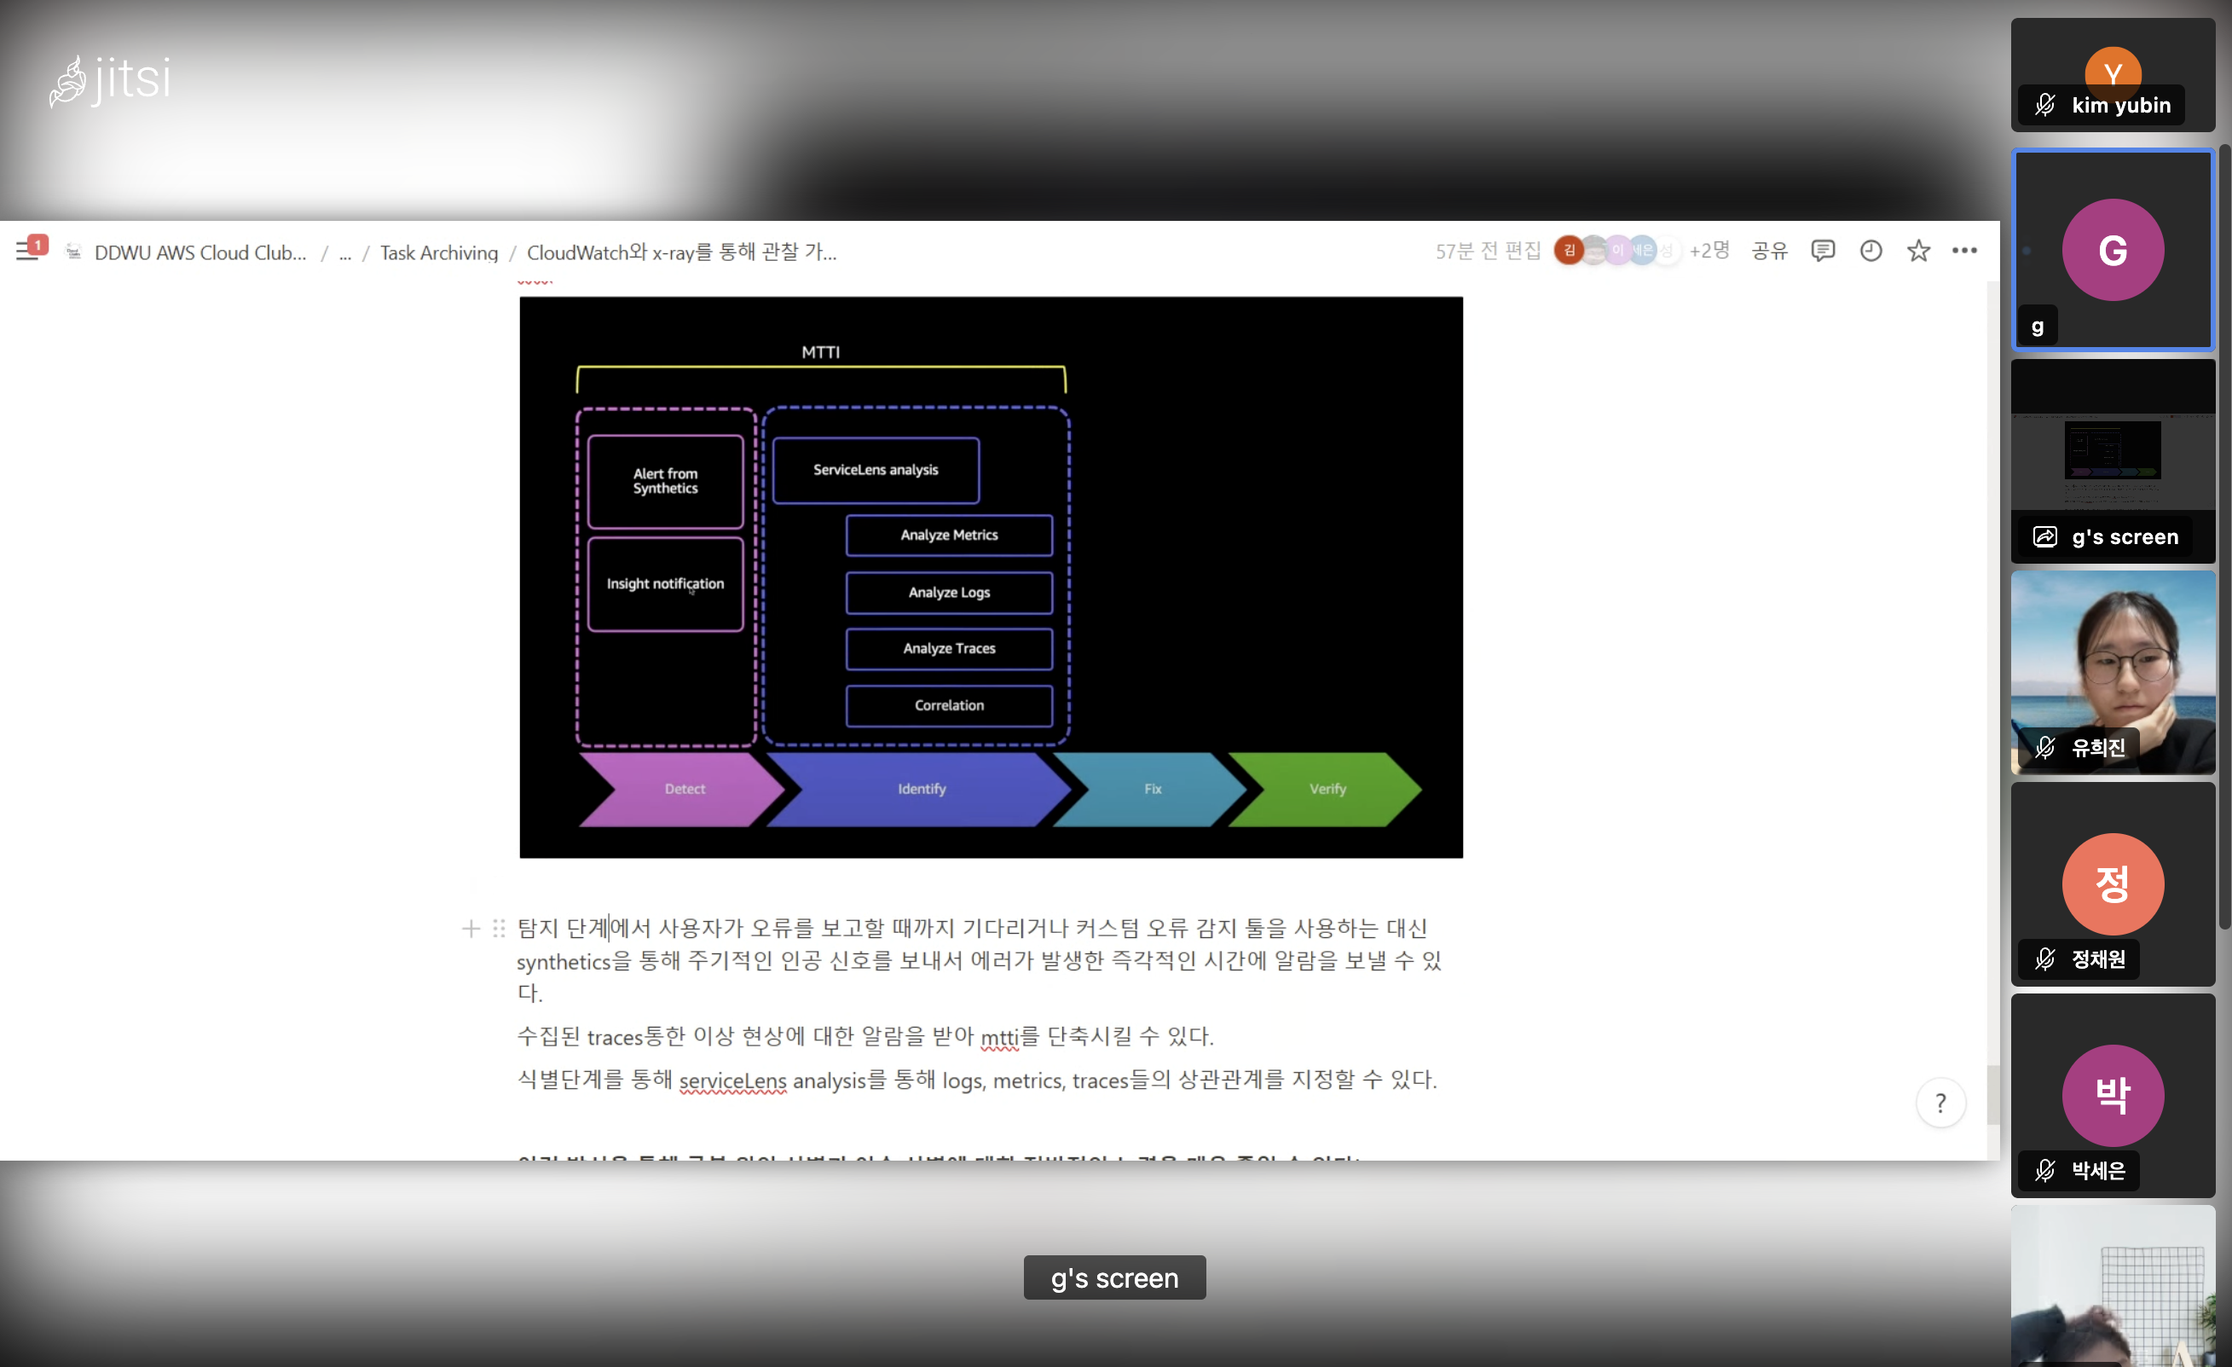The width and height of the screenshot is (2232, 1367).
Task: Click 박세은's muted microphone indicator
Action: [x=2044, y=1170]
